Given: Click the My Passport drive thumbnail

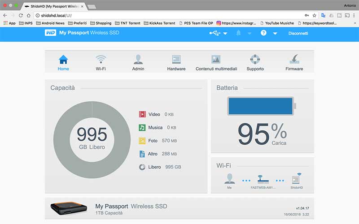Looking at the screenshot, I should 69,208.
